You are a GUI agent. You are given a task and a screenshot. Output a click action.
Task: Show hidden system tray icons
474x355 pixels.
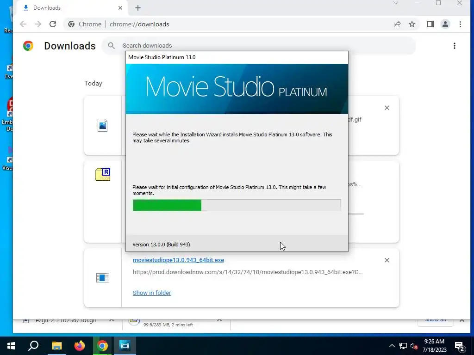[392, 346]
